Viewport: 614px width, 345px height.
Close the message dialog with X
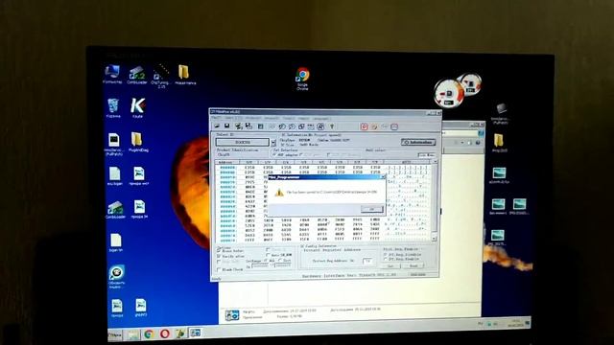(x=383, y=177)
